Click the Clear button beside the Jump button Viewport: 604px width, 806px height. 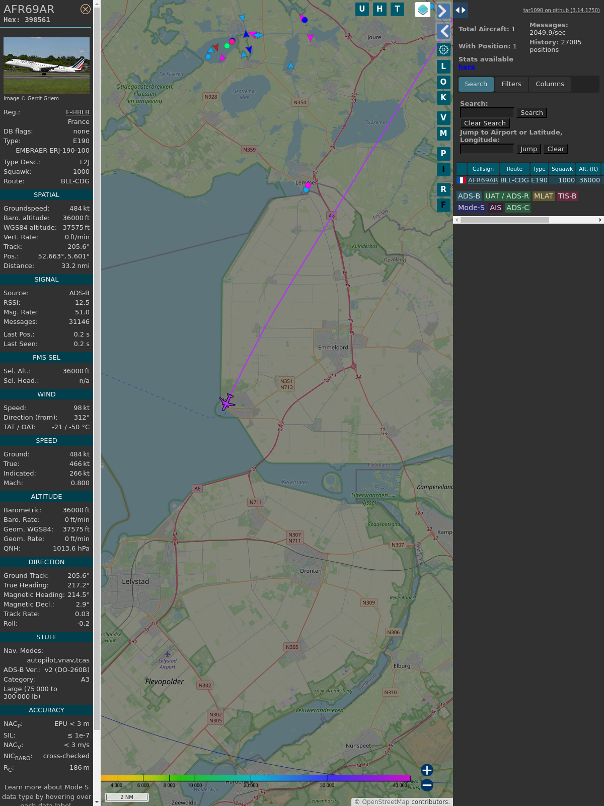click(556, 149)
